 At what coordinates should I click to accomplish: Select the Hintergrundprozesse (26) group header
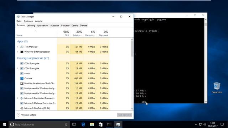(x=33, y=58)
